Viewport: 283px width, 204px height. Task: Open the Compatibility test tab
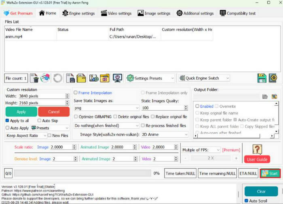[x=238, y=13]
